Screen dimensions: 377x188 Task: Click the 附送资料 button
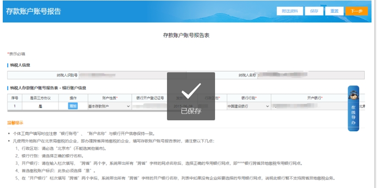290,11
